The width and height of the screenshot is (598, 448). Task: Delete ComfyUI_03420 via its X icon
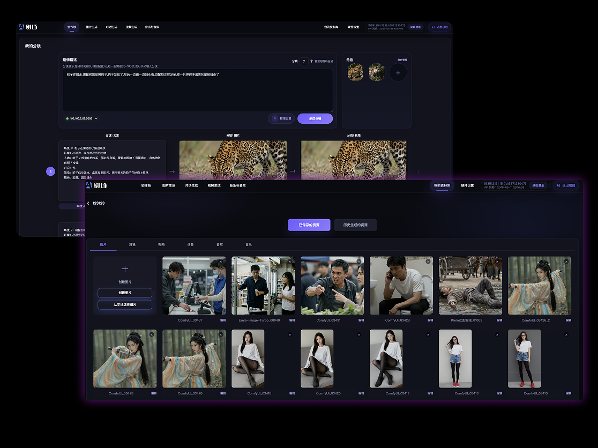pyautogui.click(x=359, y=334)
